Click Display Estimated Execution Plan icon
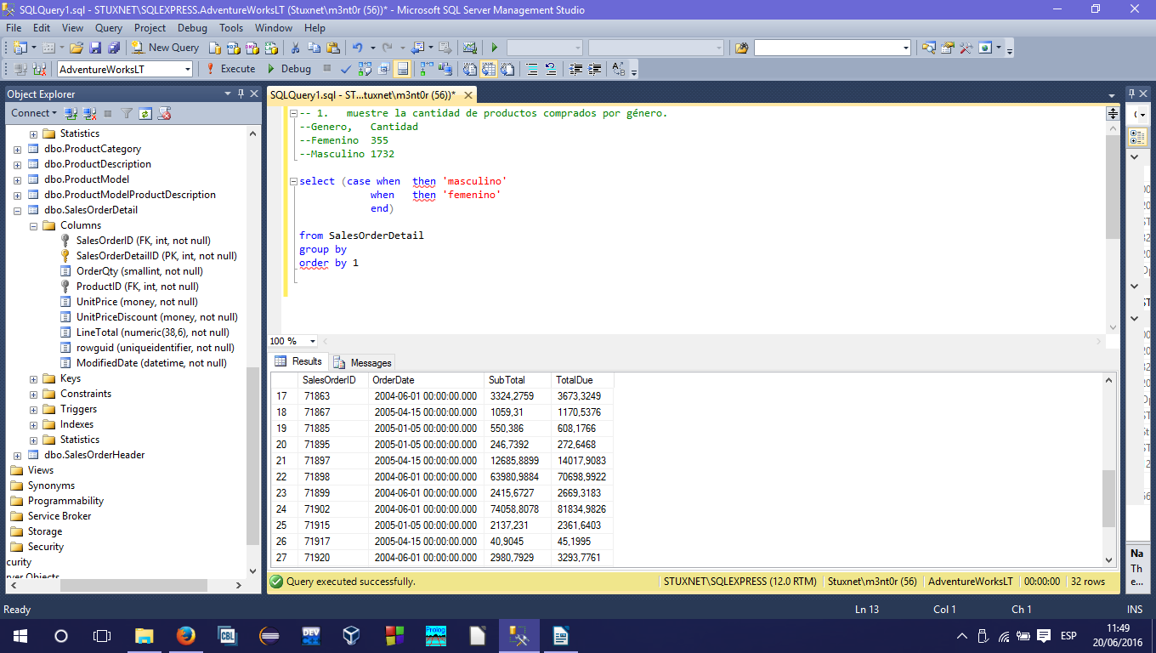This screenshot has width=1156, height=653. pos(365,69)
